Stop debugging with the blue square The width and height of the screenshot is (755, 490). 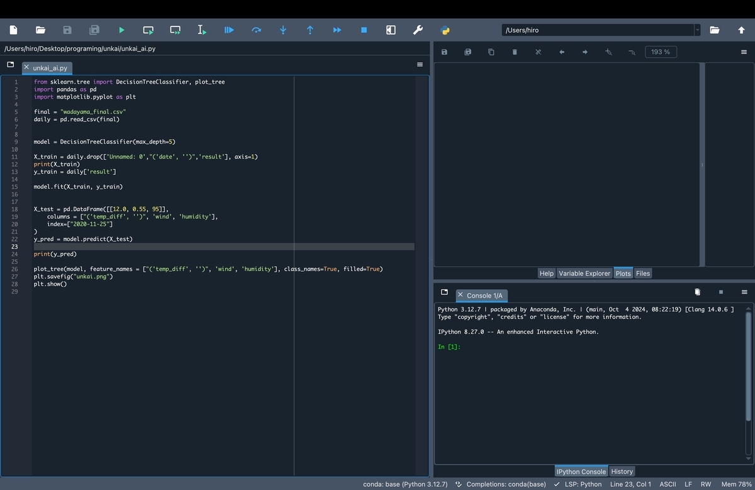coord(364,30)
